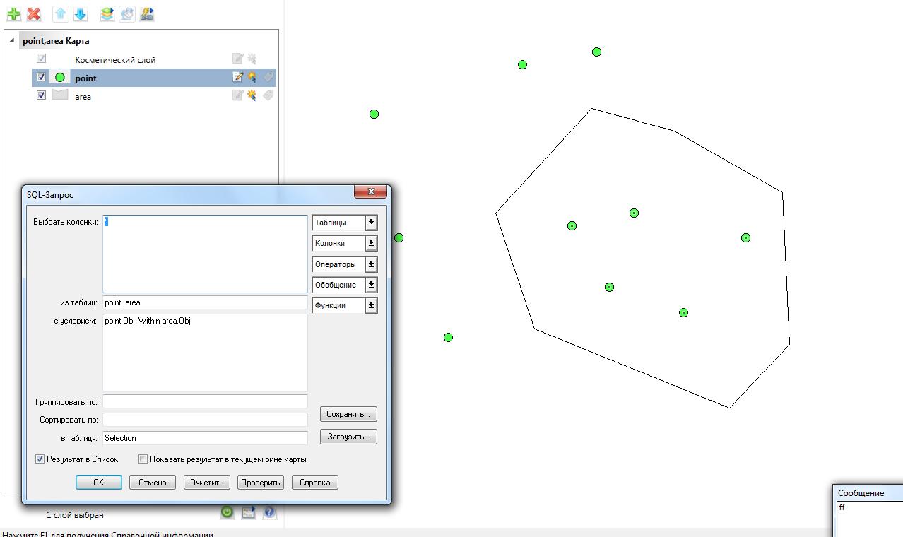Move the selected layer up with arrow icon

[61, 13]
